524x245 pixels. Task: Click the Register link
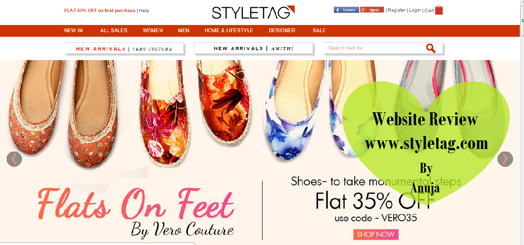[x=396, y=10]
